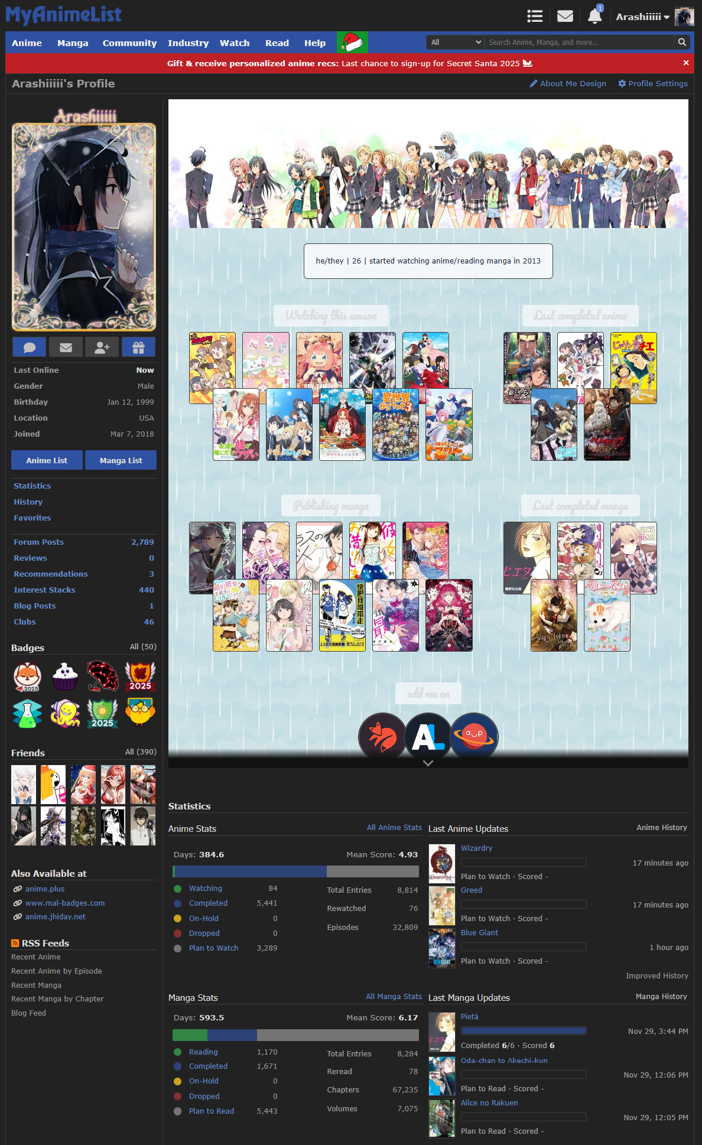Open the Manga menu
Image resolution: width=702 pixels, height=1145 pixels.
[73, 43]
